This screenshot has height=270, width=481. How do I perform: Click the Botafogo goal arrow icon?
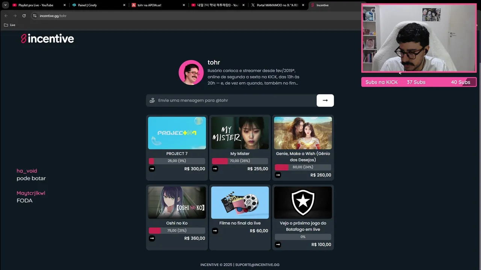tap(278, 244)
